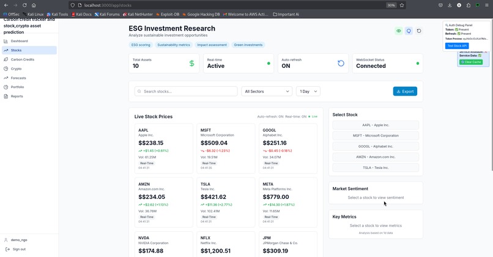Click the blue real-time toggle icon in header
The height and width of the screenshot is (257, 493).
(409, 31)
